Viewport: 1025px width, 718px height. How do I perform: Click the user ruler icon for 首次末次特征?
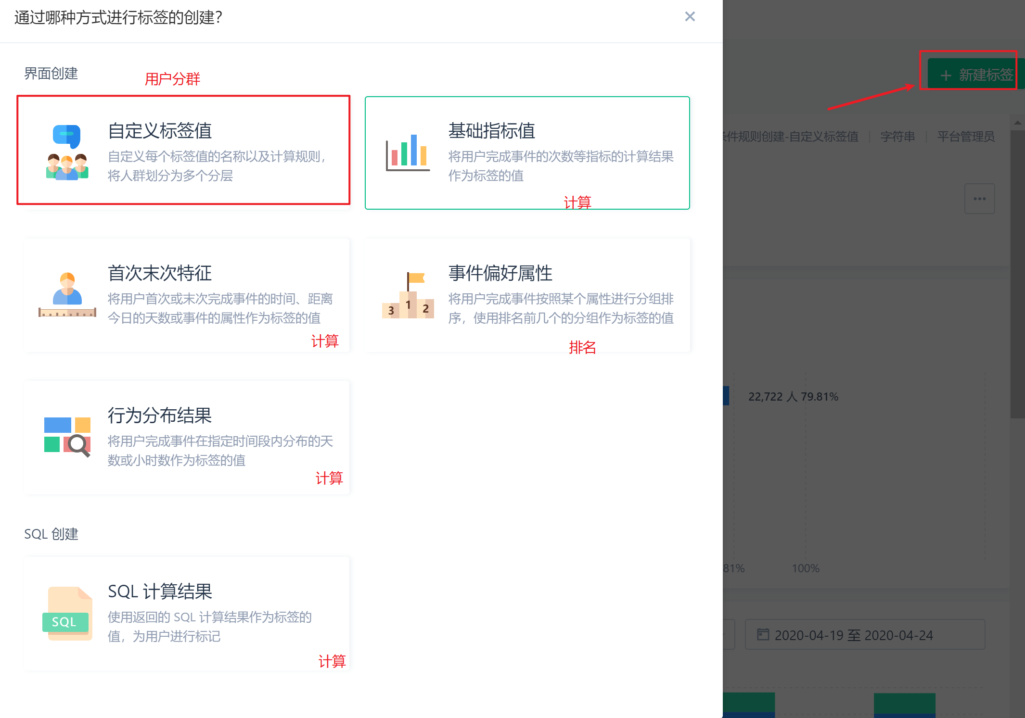pos(67,294)
